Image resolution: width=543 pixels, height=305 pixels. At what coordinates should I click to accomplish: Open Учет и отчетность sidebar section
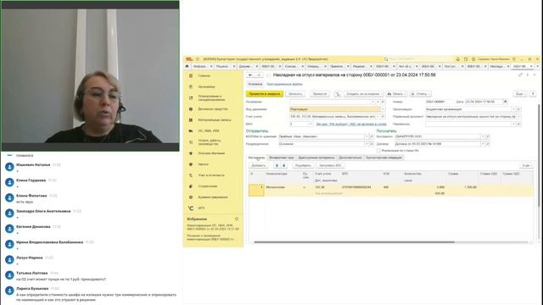211,175
